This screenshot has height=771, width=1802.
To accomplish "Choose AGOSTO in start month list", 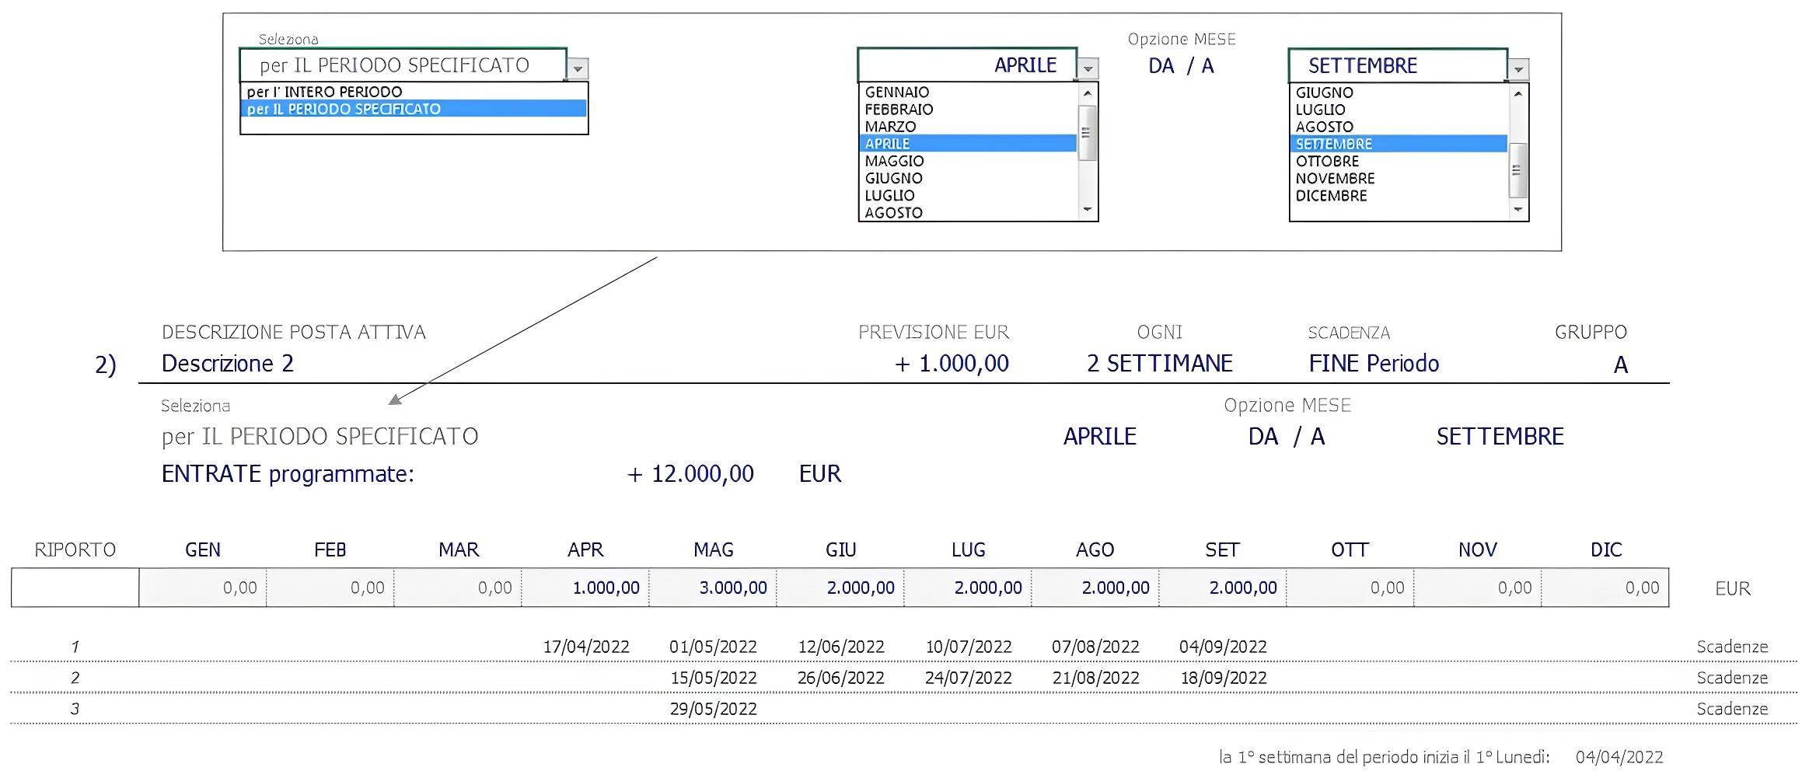I will point(968,212).
